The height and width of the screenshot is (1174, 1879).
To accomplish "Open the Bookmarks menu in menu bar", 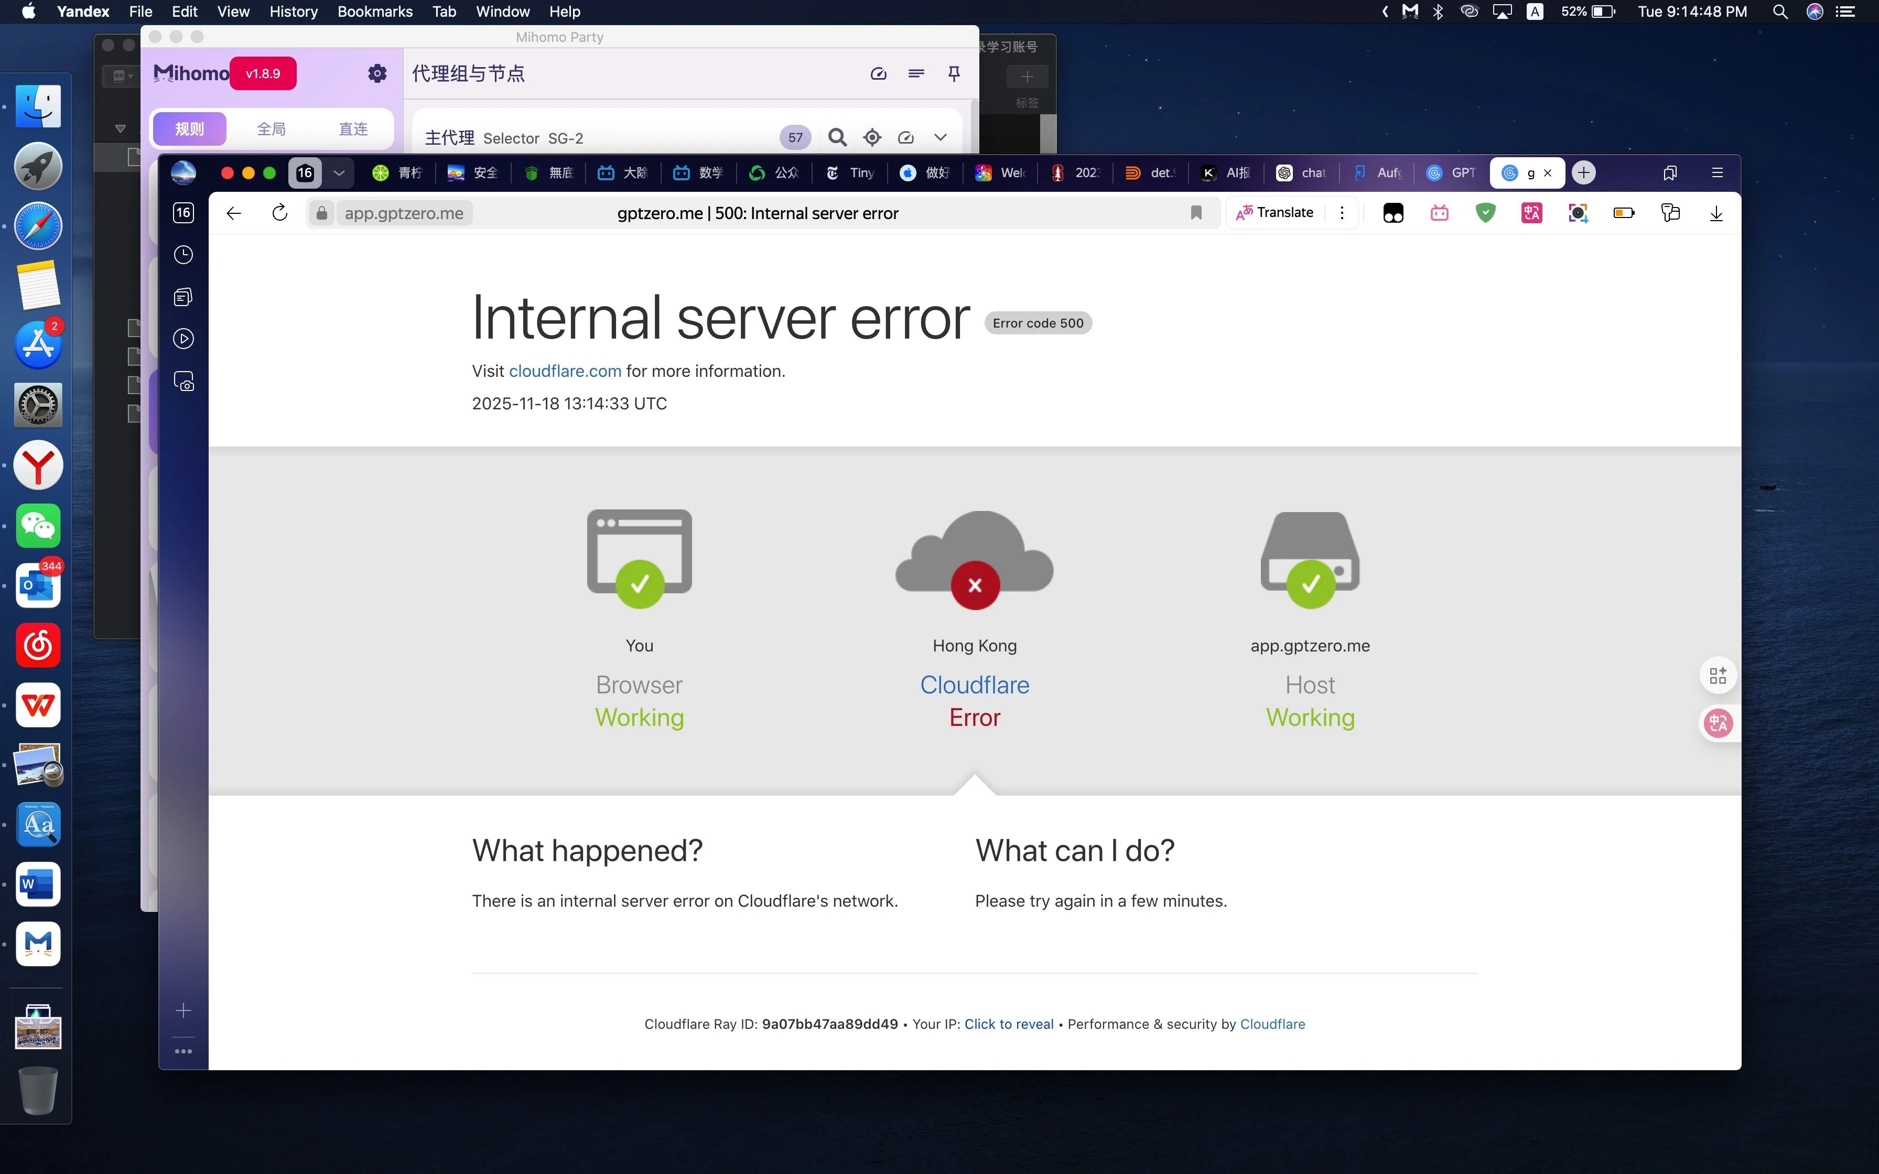I will [x=375, y=12].
